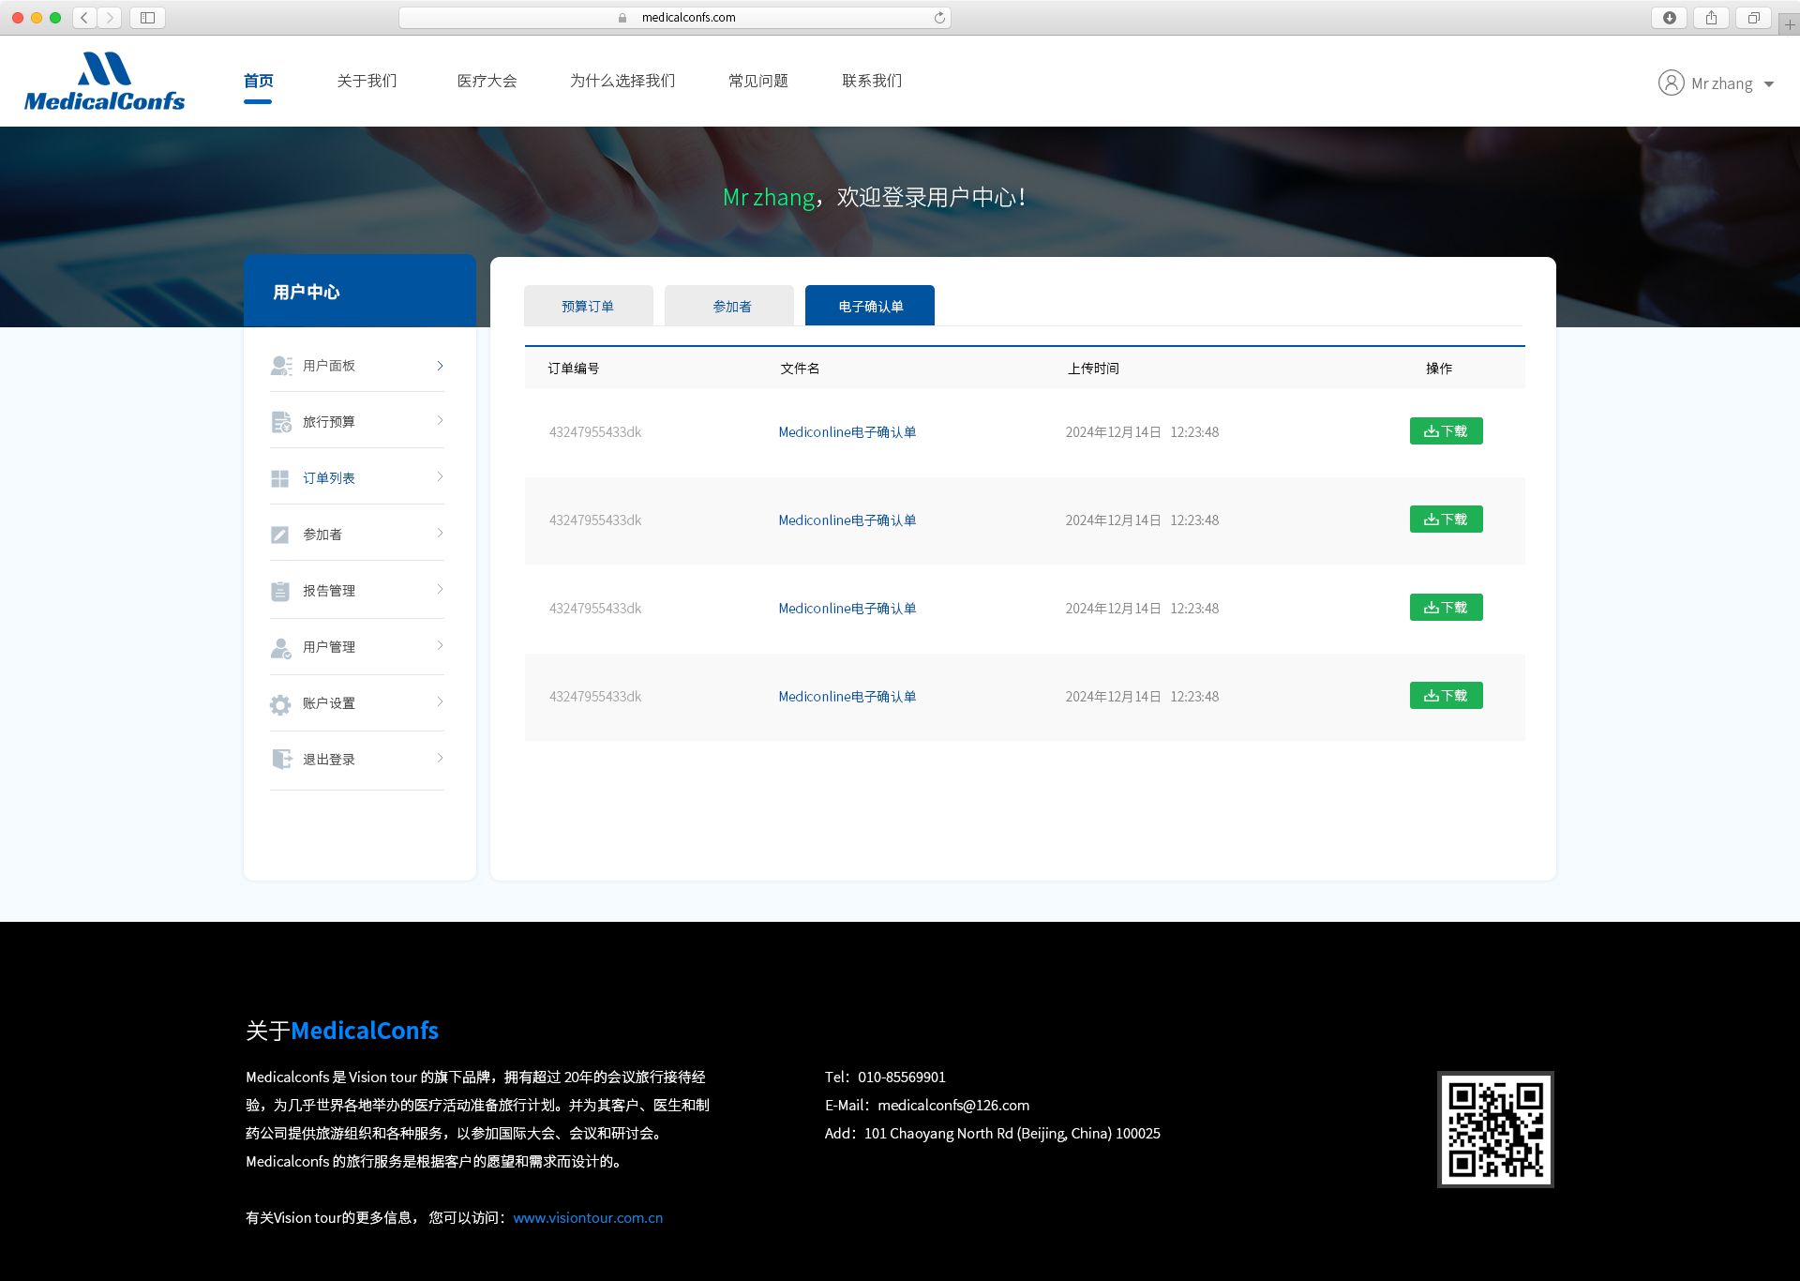1800x1281 pixels.
Task: Click the Safari forward button
Action: pos(110,18)
